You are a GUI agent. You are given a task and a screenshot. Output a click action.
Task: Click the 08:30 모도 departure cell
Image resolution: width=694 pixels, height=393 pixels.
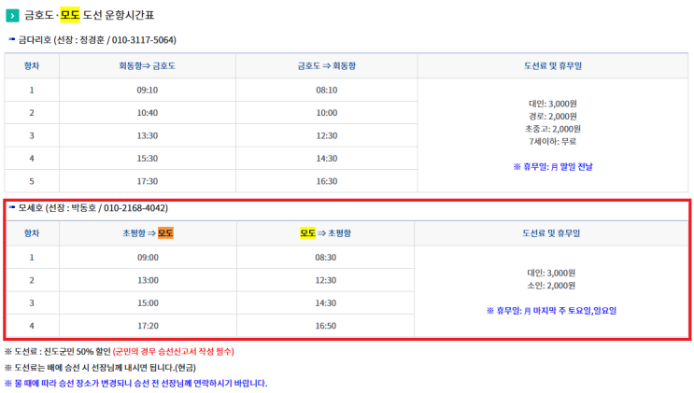[325, 258]
